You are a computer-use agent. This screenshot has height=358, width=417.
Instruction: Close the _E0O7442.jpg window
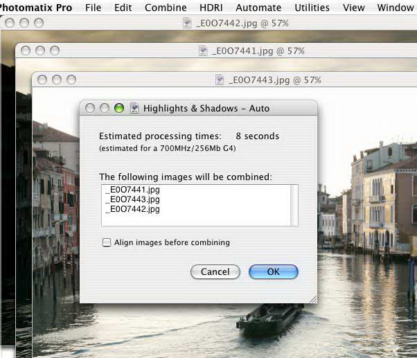(10, 23)
